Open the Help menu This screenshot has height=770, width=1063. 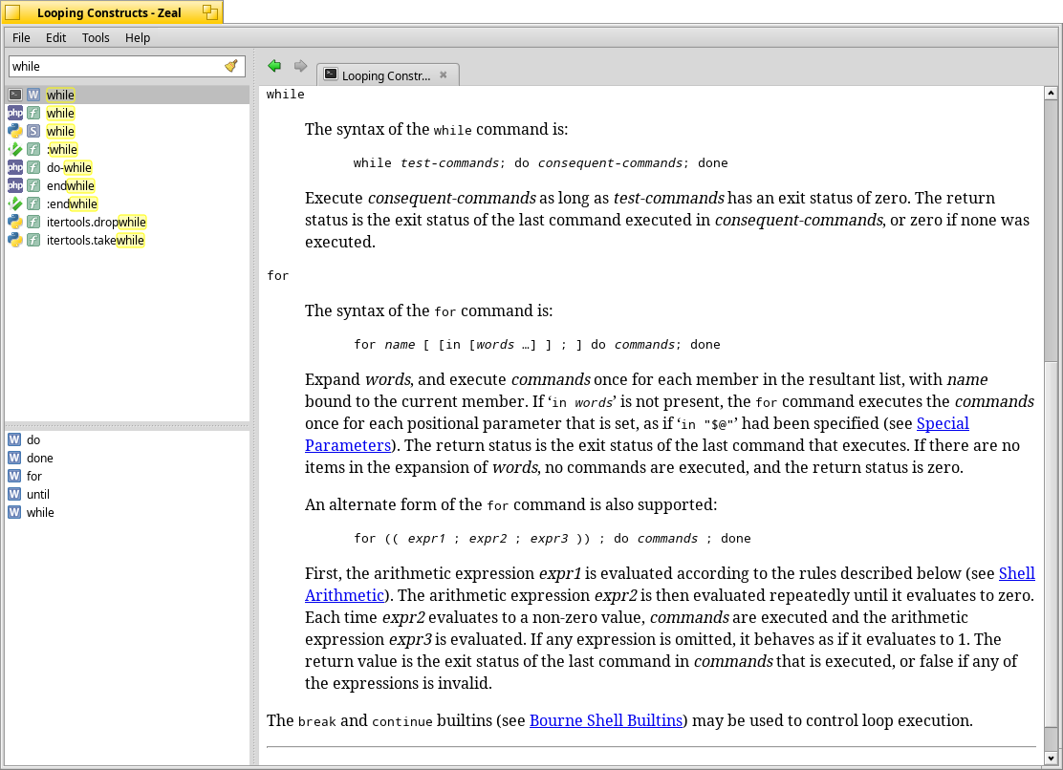[x=138, y=38]
